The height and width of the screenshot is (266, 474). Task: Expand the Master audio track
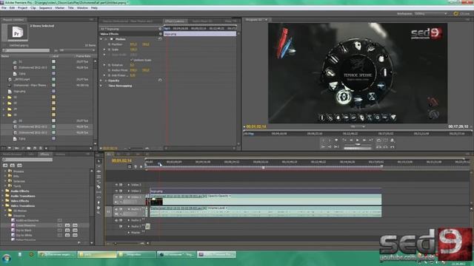tap(128, 233)
